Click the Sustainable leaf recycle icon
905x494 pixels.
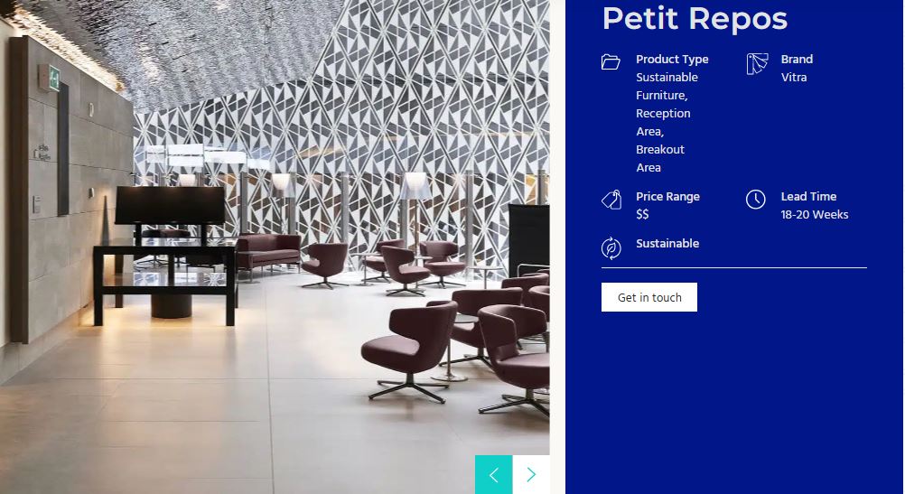(611, 248)
